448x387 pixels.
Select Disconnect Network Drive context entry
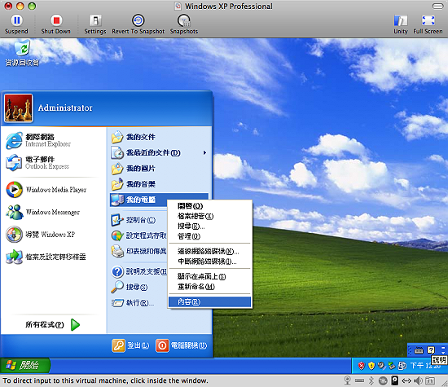point(209,262)
